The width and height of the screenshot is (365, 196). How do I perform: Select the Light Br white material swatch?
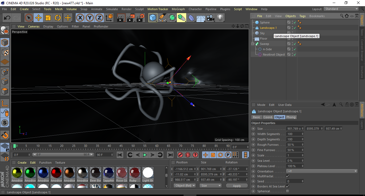click(x=148, y=175)
